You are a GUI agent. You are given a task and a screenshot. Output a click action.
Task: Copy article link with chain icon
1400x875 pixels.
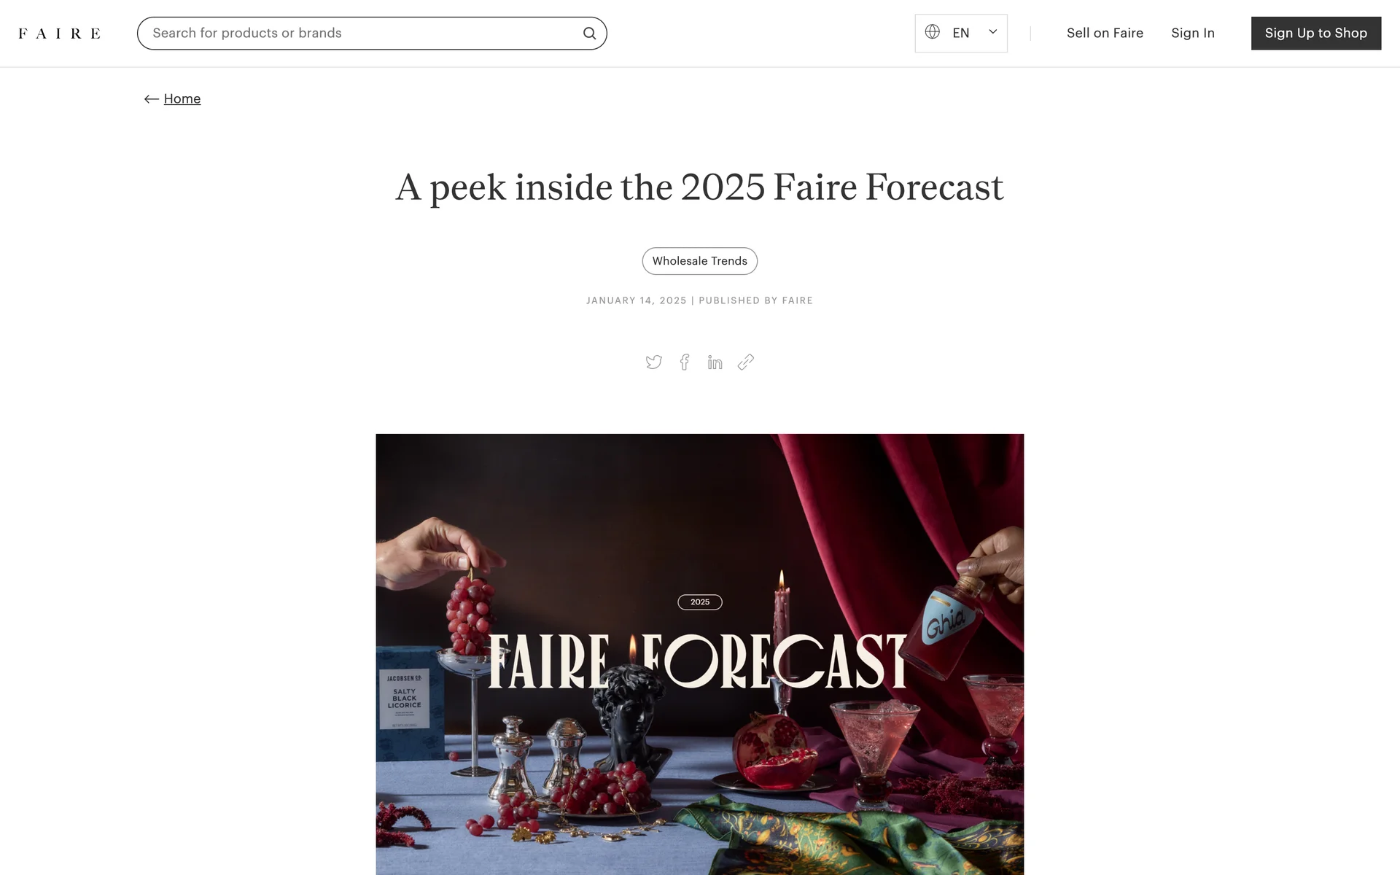point(745,362)
